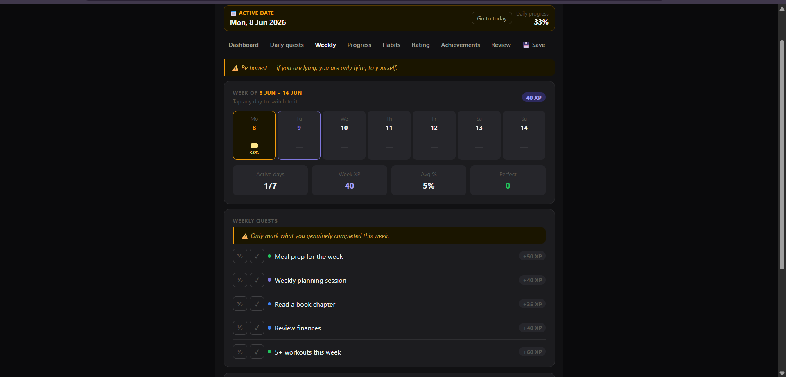The width and height of the screenshot is (786, 377).
Task: Check off Read a book chapter
Action: coord(257,304)
